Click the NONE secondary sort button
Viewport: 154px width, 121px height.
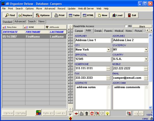[34, 27]
